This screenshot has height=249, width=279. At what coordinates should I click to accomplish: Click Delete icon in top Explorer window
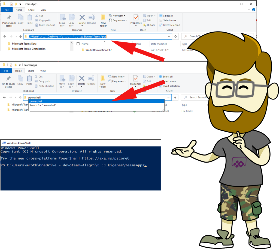pyautogui.click(x=82, y=19)
